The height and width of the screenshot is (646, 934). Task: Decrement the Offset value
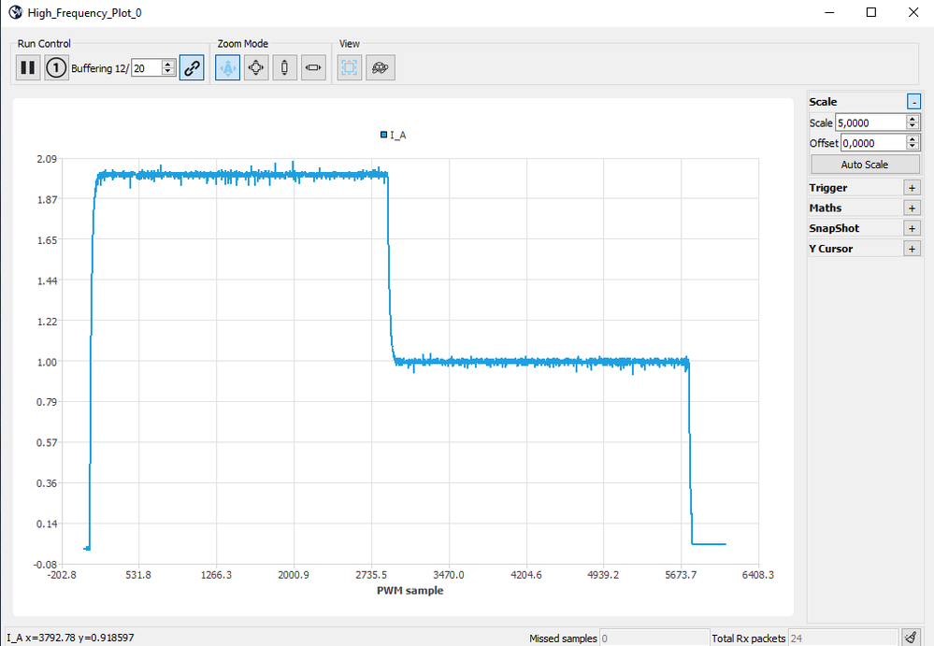pos(912,147)
